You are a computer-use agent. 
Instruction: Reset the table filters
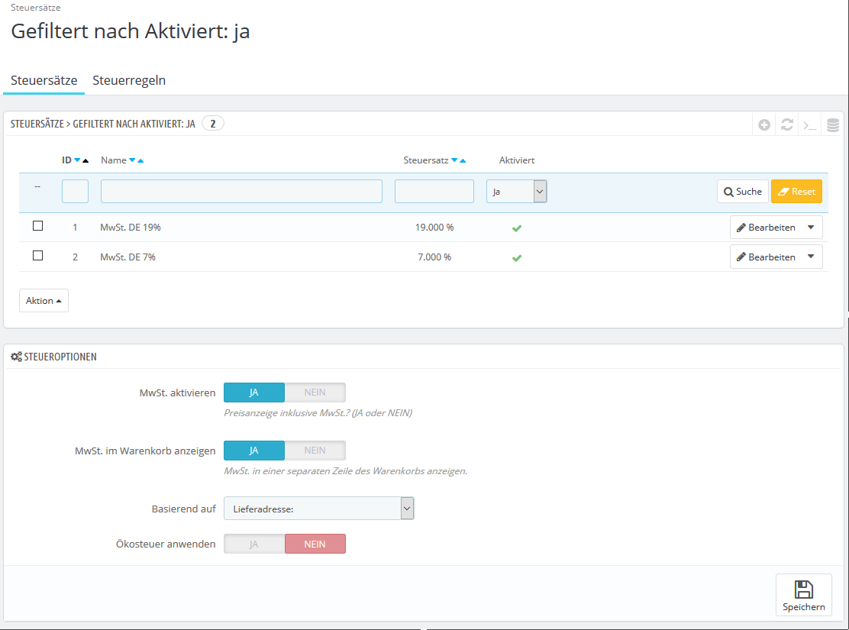click(x=796, y=191)
